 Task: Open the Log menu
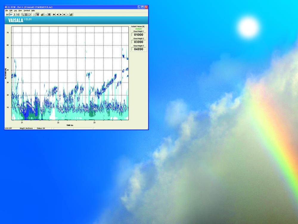[x=15, y=10]
